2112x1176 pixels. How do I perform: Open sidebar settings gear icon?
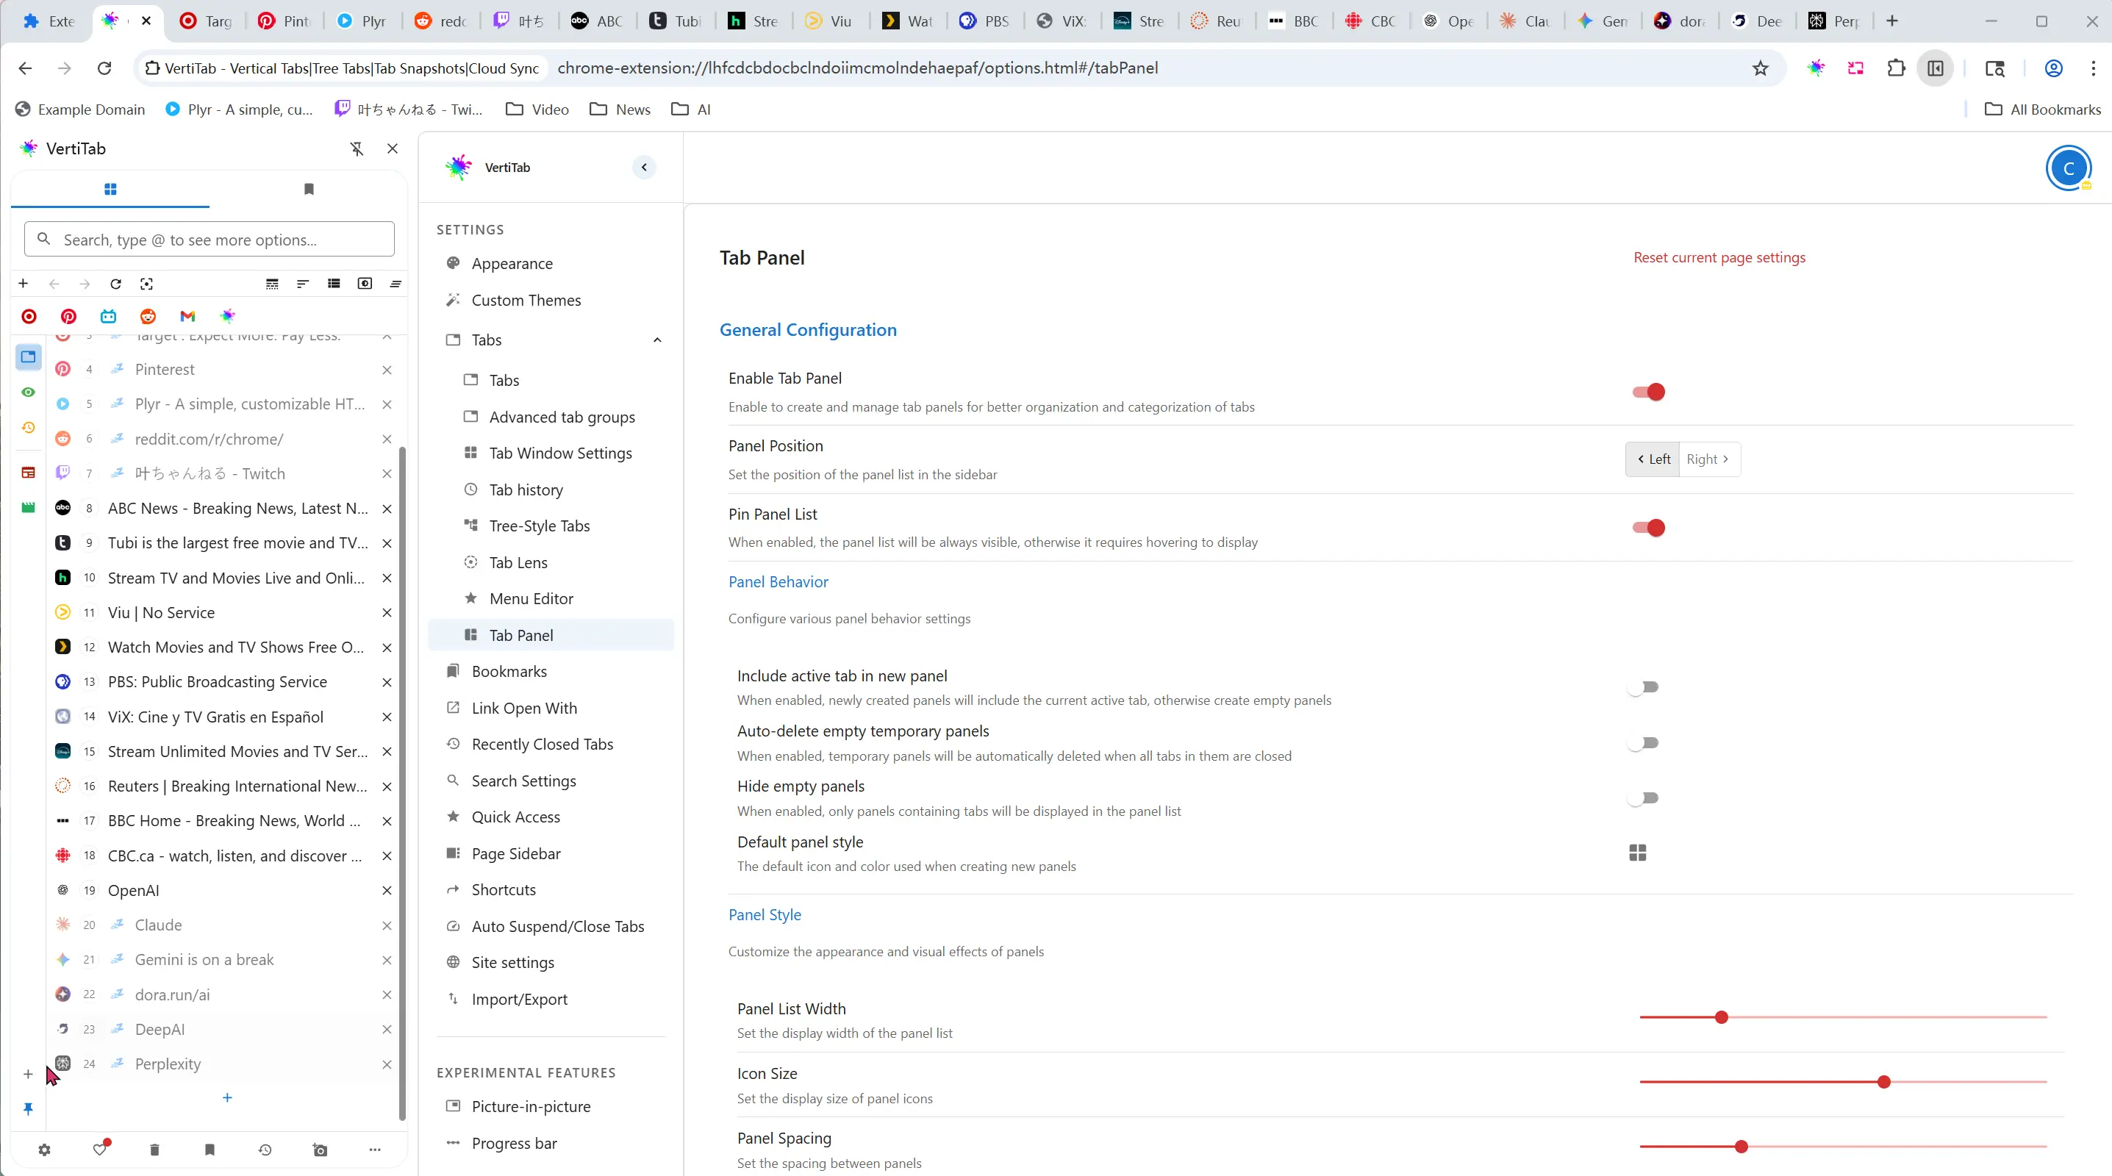click(44, 1150)
